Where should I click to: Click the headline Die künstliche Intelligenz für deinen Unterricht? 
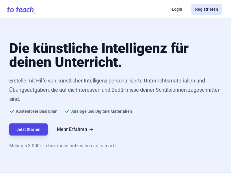99,55
